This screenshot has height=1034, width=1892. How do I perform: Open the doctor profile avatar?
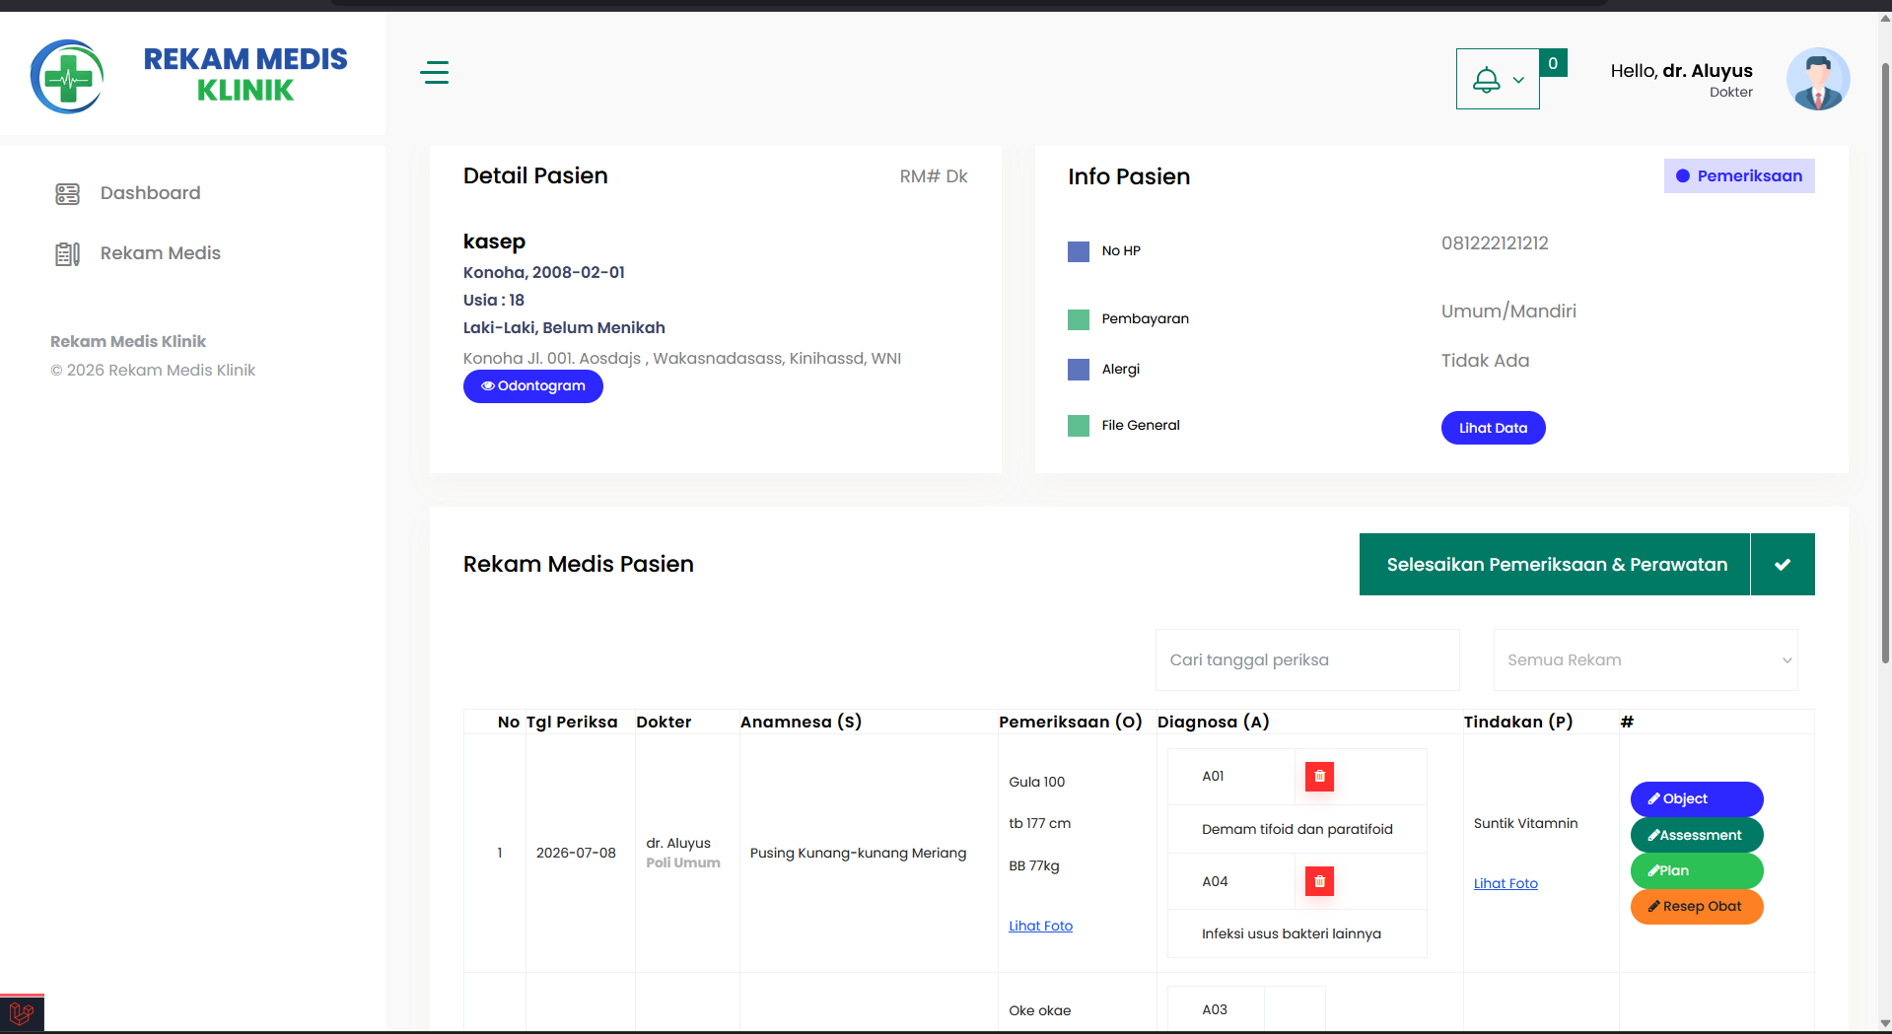tap(1817, 79)
